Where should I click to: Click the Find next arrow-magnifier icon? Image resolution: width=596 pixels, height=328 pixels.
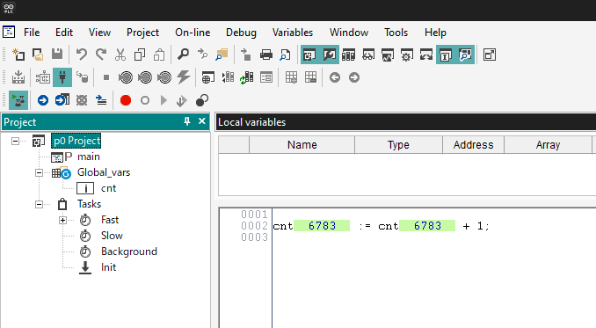coord(202,55)
